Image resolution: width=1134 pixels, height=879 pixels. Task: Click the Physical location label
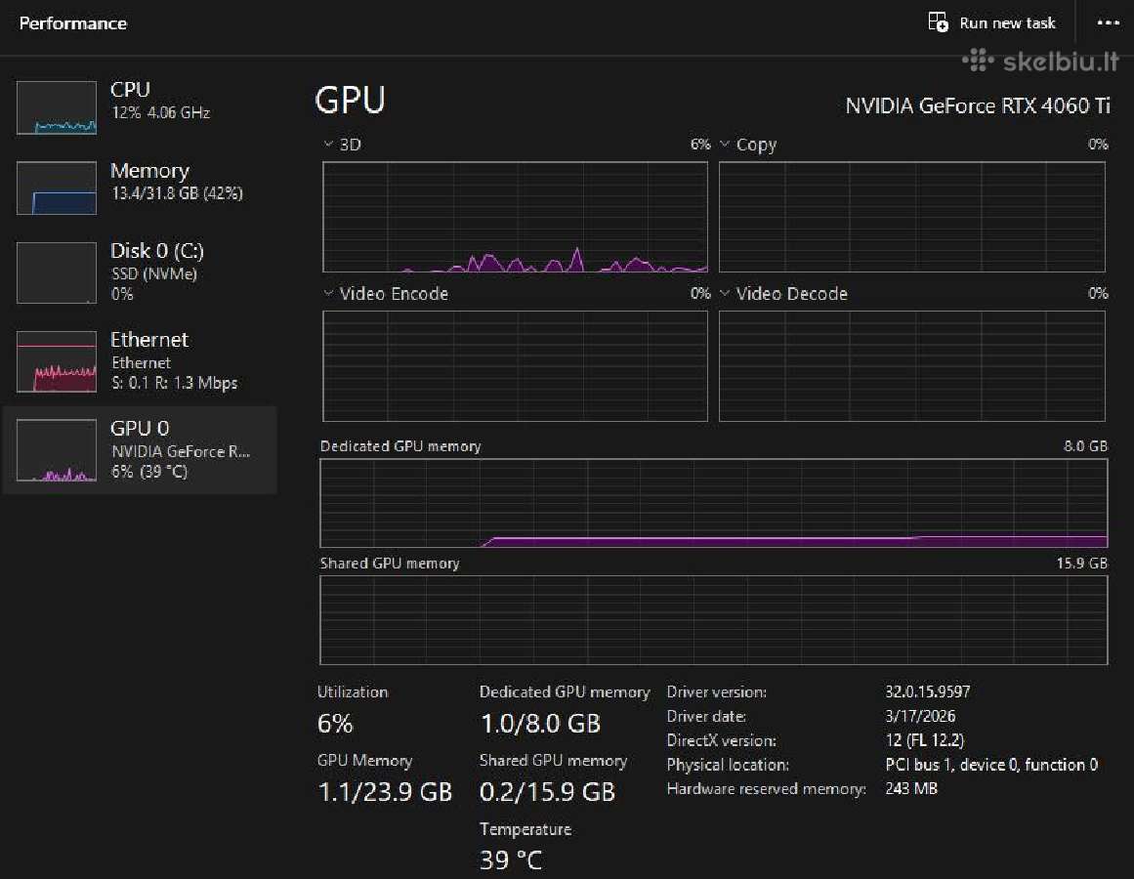coord(728,765)
